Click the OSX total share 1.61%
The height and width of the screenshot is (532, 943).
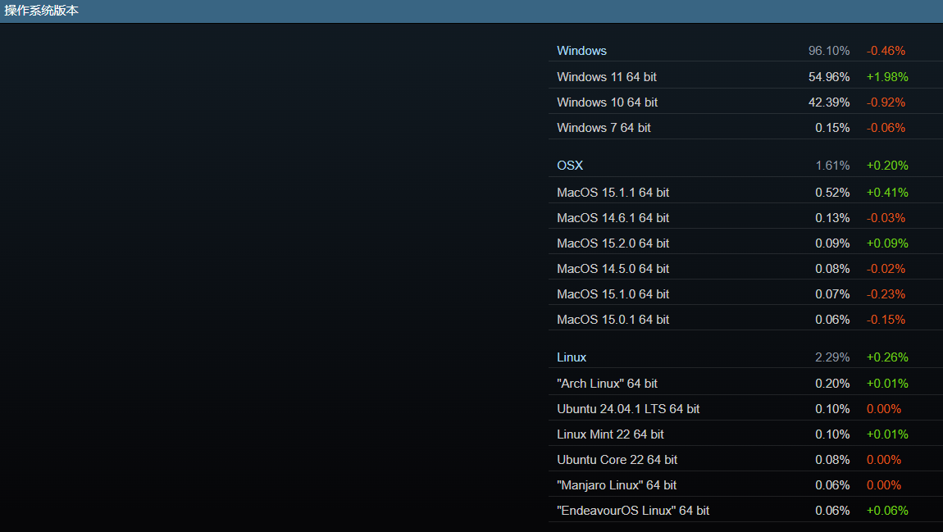point(832,166)
